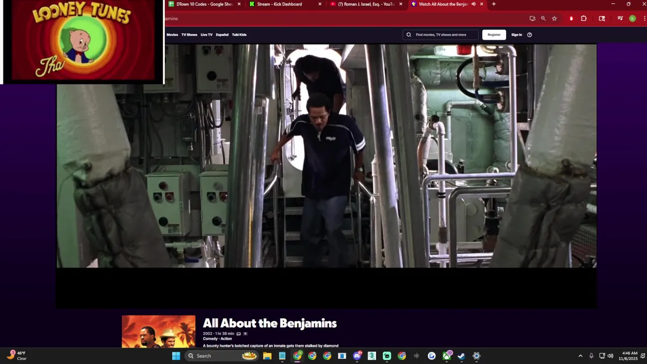The width and height of the screenshot is (647, 364).
Task: Open the white G app icon on taskbar
Action: [432, 356]
